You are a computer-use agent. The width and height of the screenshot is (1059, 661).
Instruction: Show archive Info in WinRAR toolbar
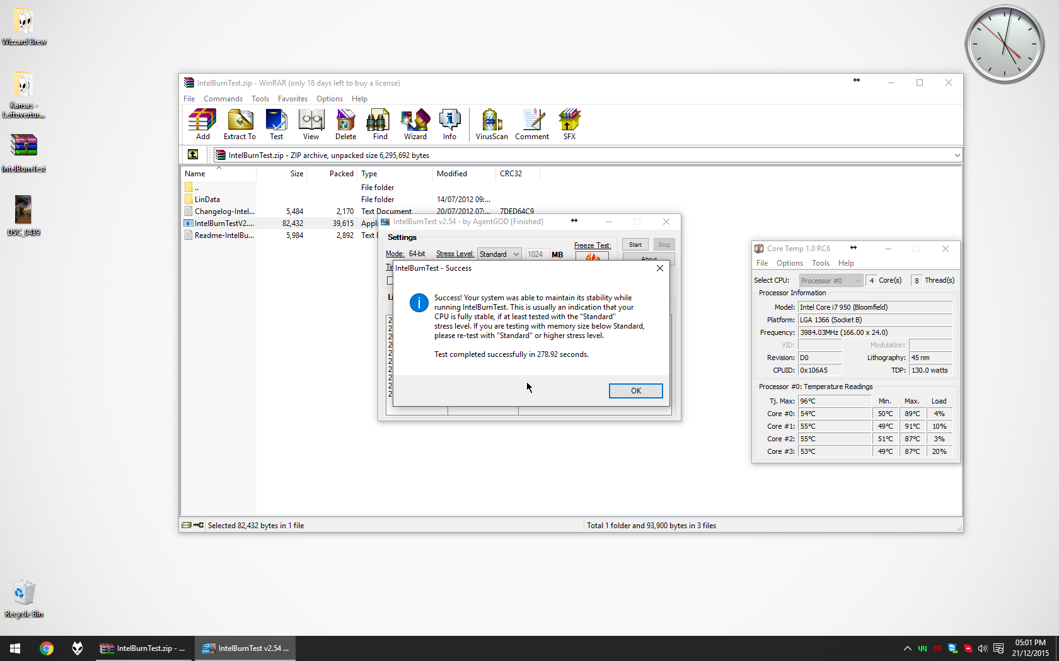tap(449, 124)
